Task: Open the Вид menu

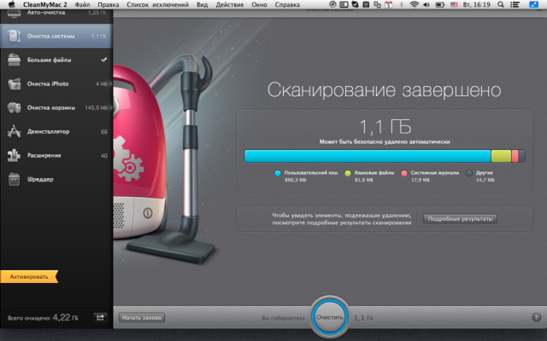Action: point(202,4)
